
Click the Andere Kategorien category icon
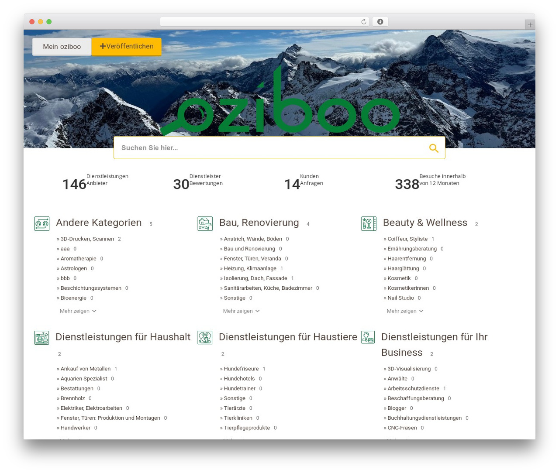(42, 223)
